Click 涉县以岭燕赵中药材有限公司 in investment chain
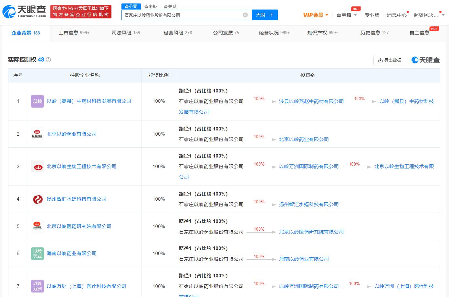The height and width of the screenshot is (297, 449). pos(311,101)
